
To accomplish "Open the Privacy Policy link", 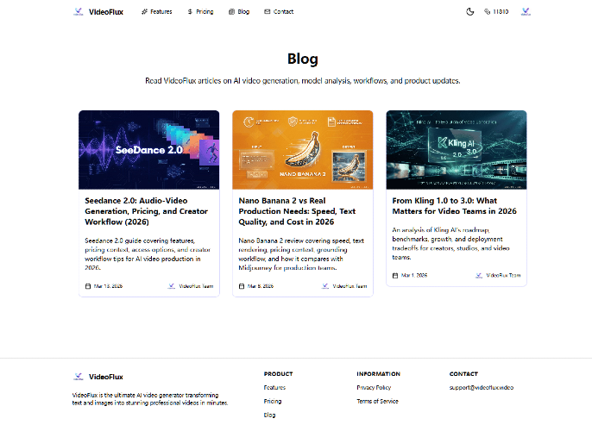I will click(374, 388).
